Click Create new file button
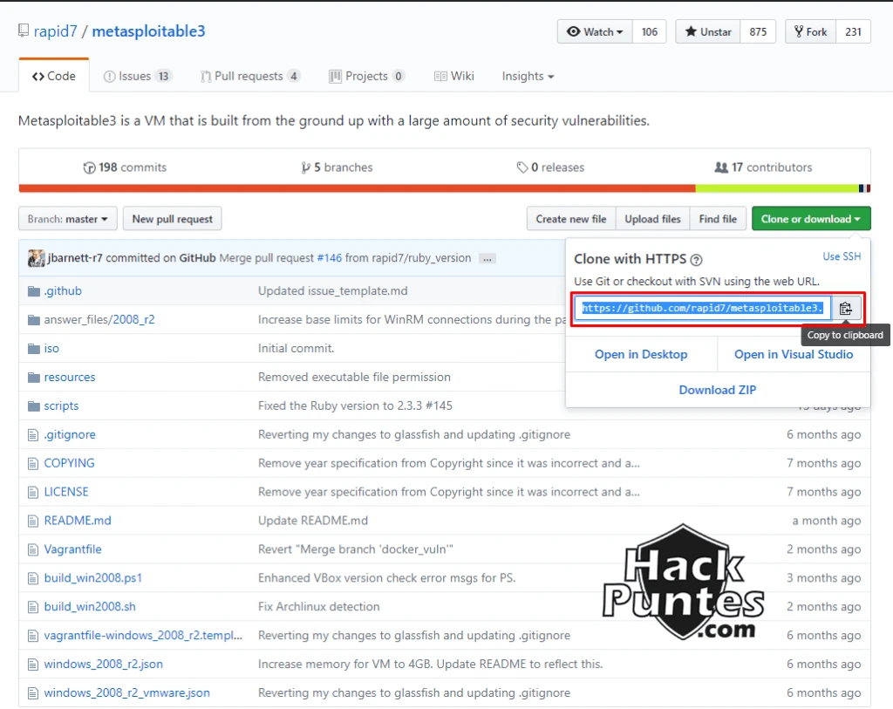Screen dimensions: 893x709 [570, 219]
